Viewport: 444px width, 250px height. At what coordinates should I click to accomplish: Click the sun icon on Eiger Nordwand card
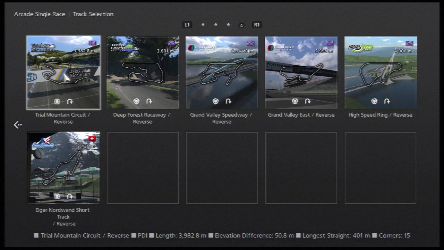57,197
